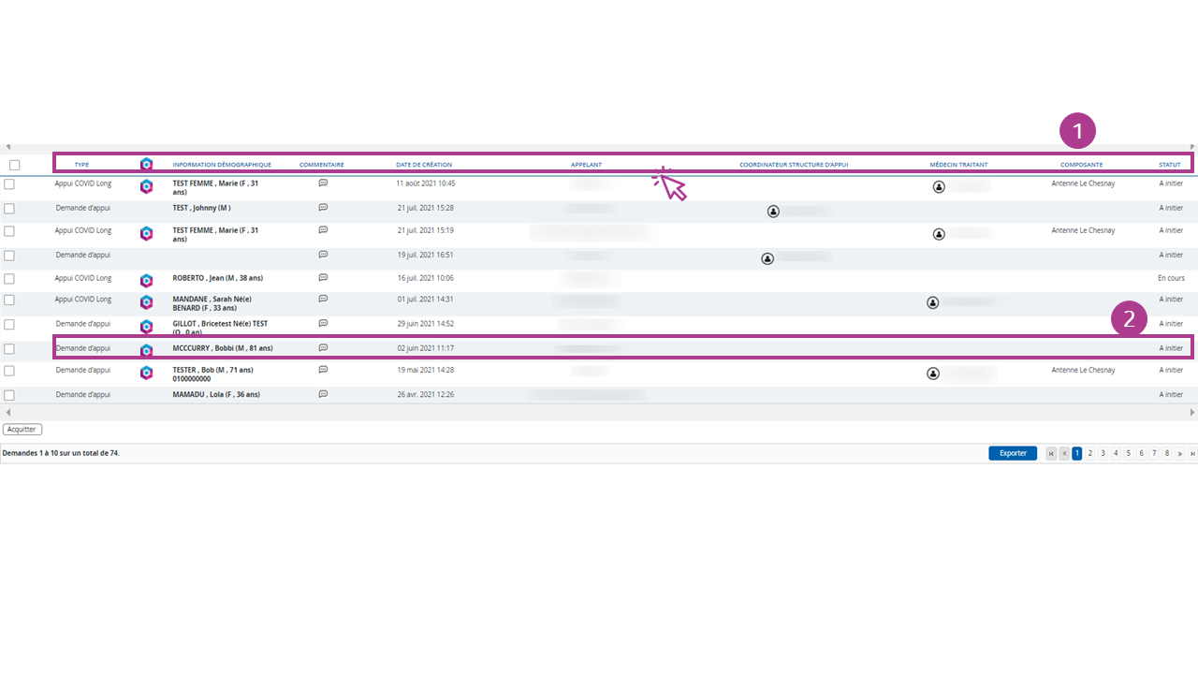The width and height of the screenshot is (1198, 674).
Task: Go to the last page of results
Action: 1191,453
